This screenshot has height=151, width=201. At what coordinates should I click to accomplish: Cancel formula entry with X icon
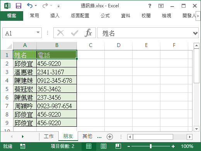click(x=61, y=33)
